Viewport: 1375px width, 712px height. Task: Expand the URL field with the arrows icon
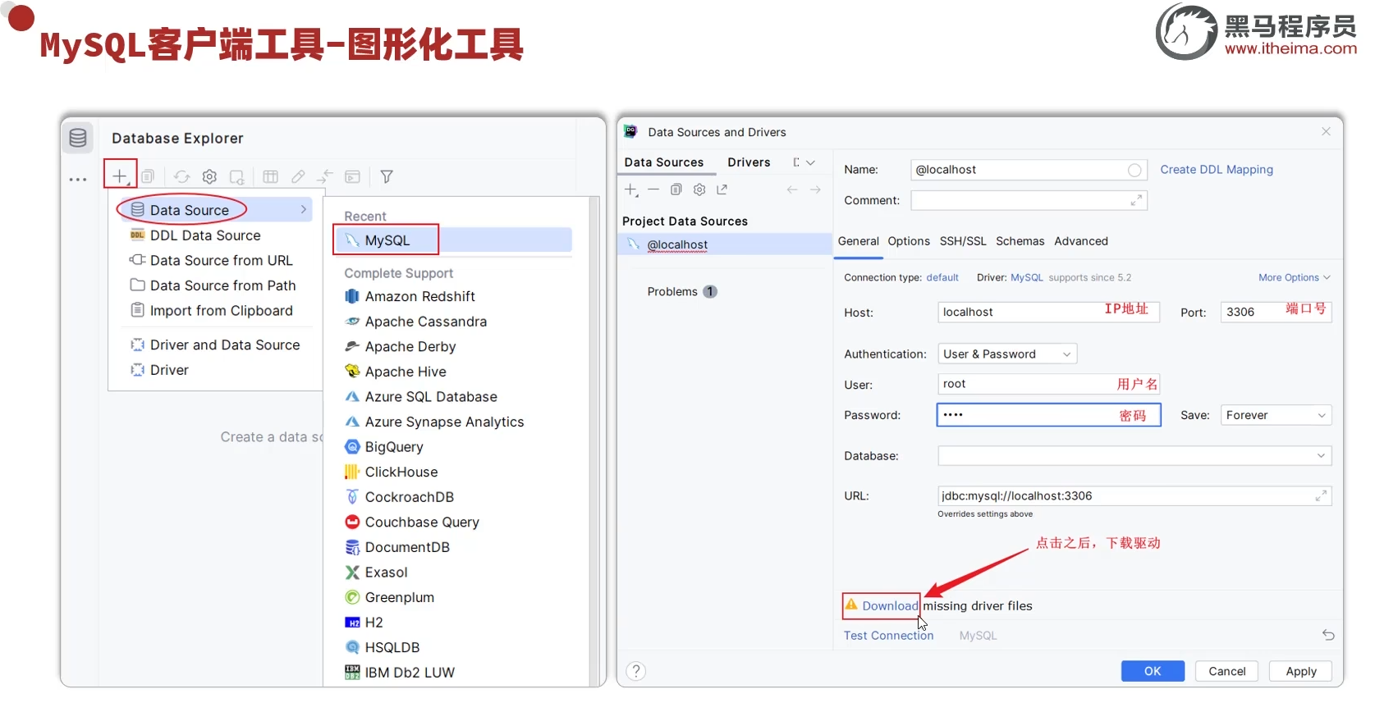[x=1321, y=495]
